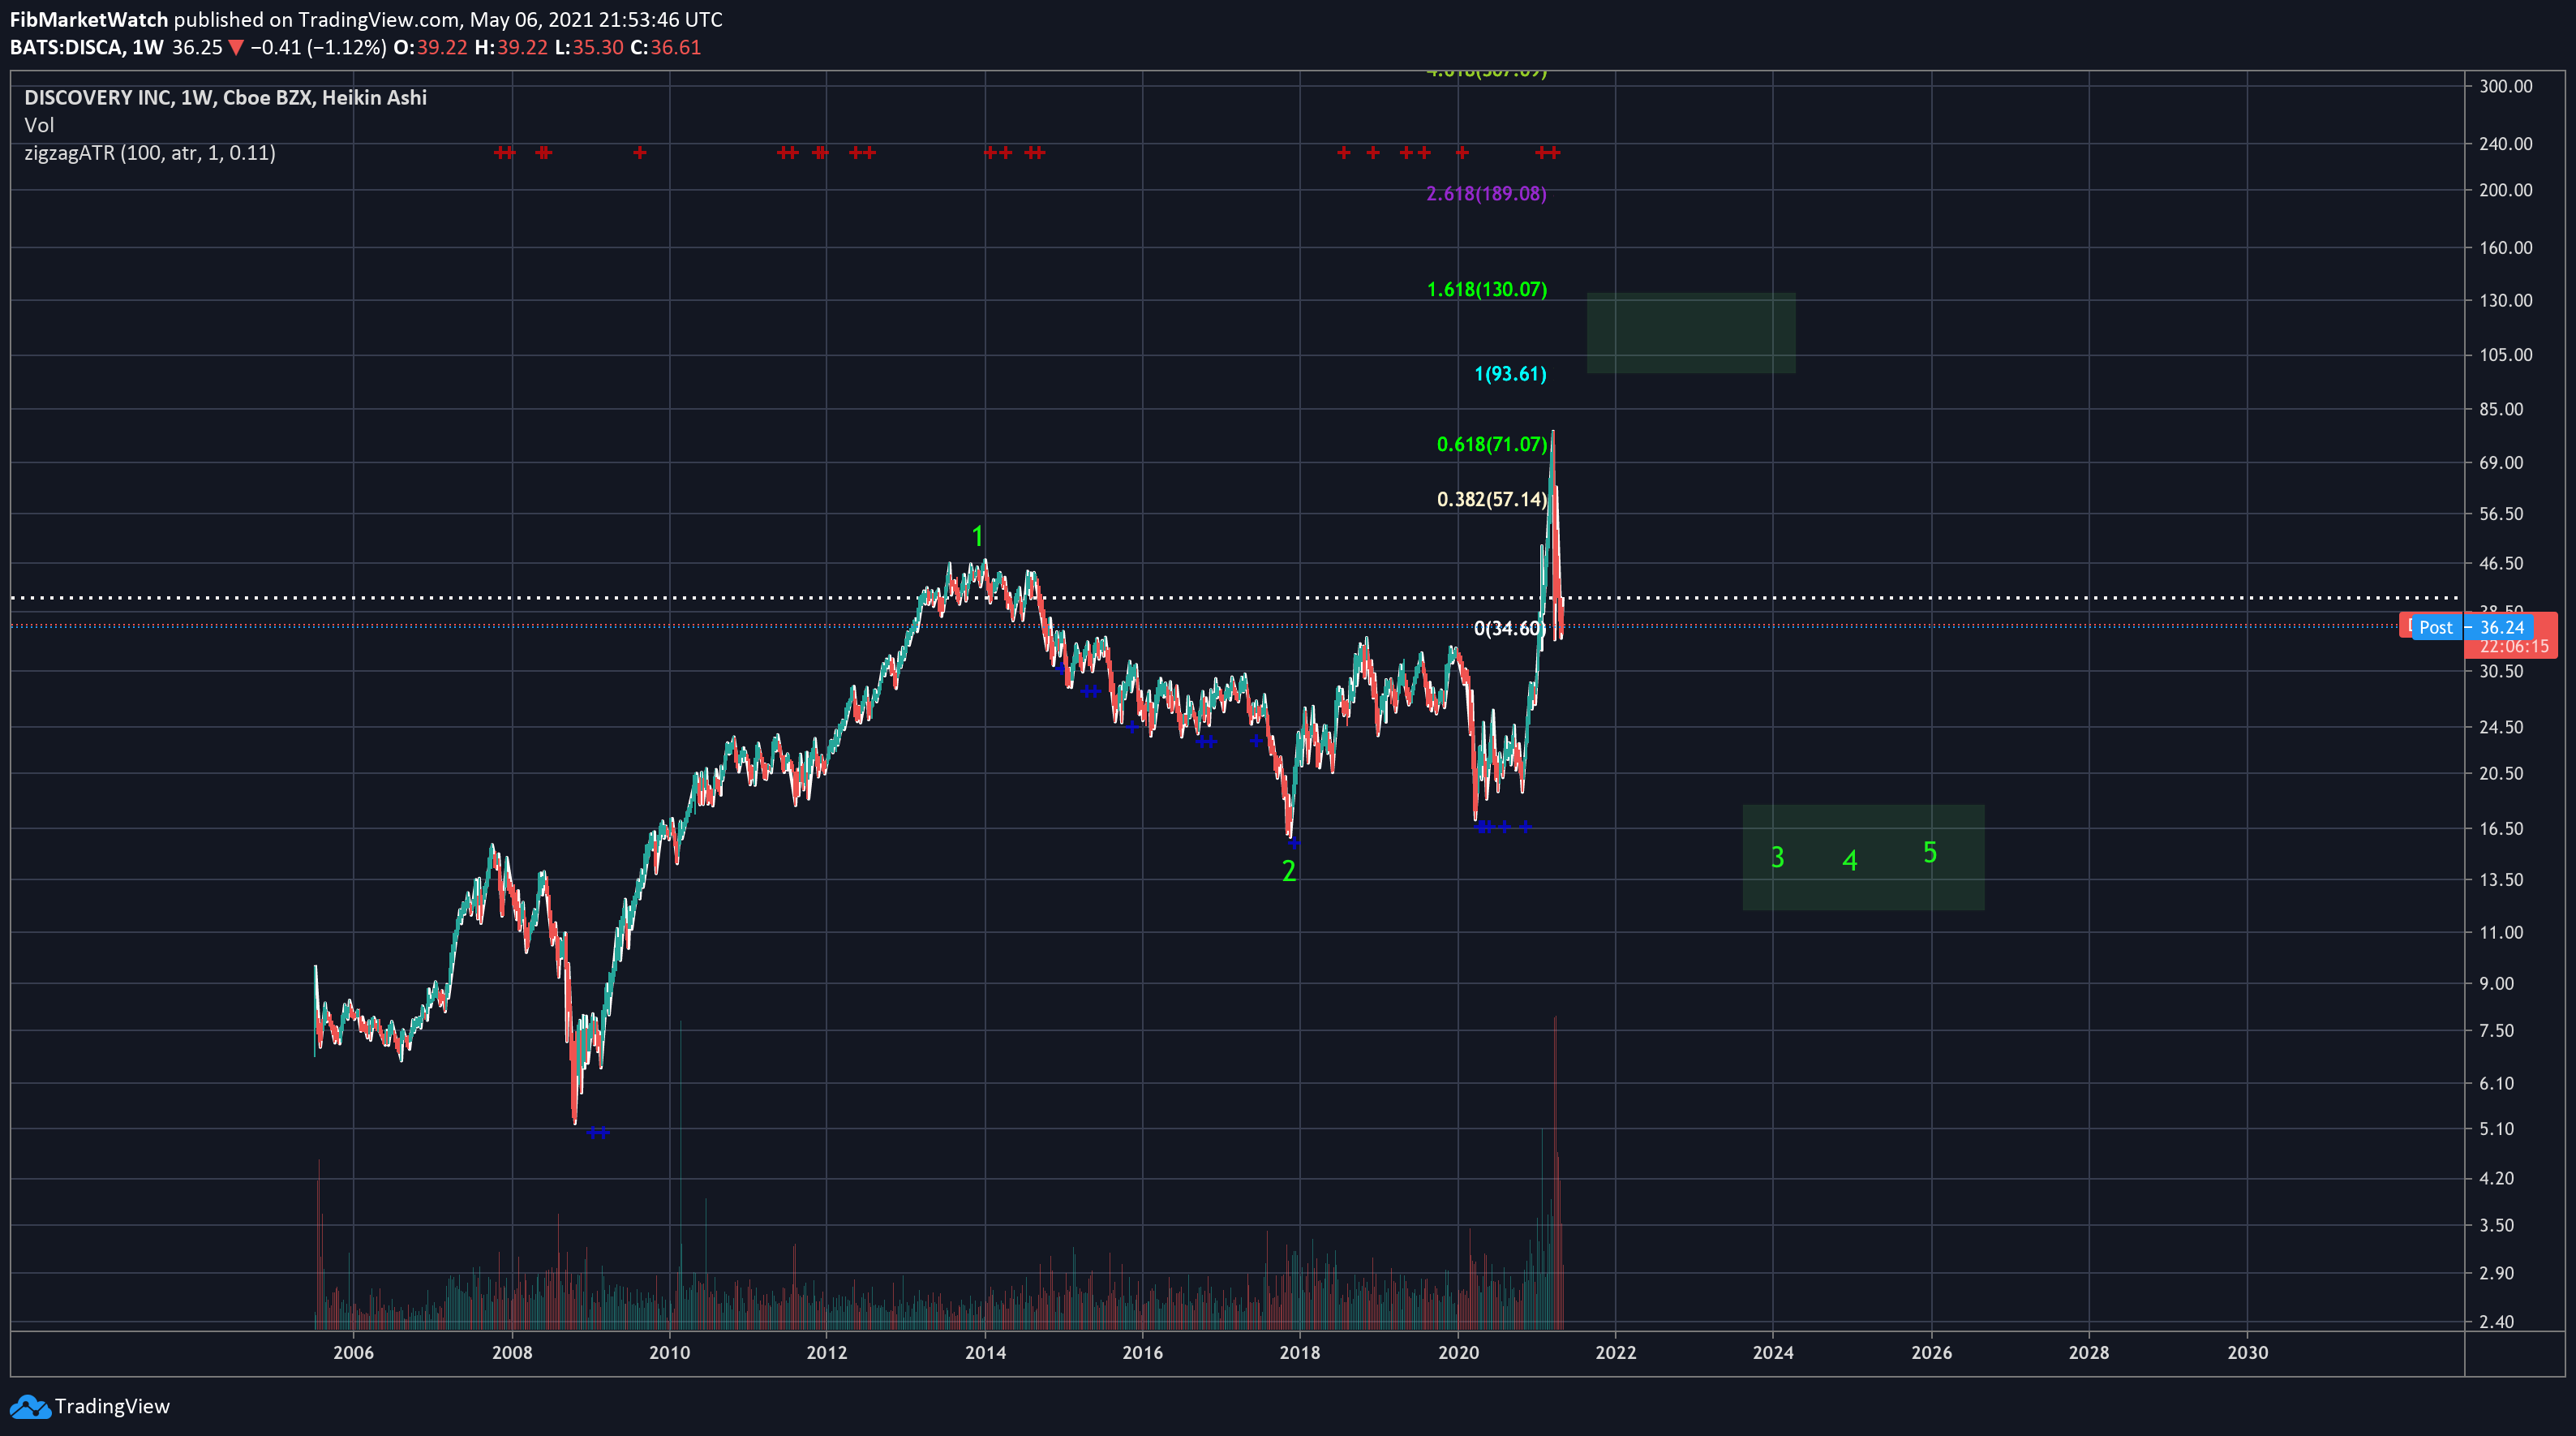
Task: Click the low value L:35.30
Action: tap(589, 47)
